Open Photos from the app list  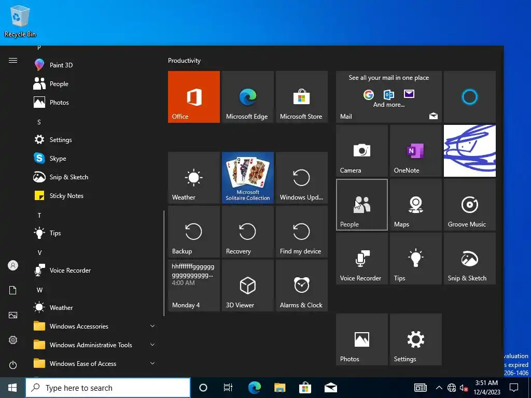(94, 102)
